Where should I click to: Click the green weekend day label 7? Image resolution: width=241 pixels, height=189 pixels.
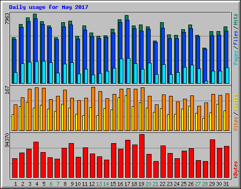coord(58,184)
